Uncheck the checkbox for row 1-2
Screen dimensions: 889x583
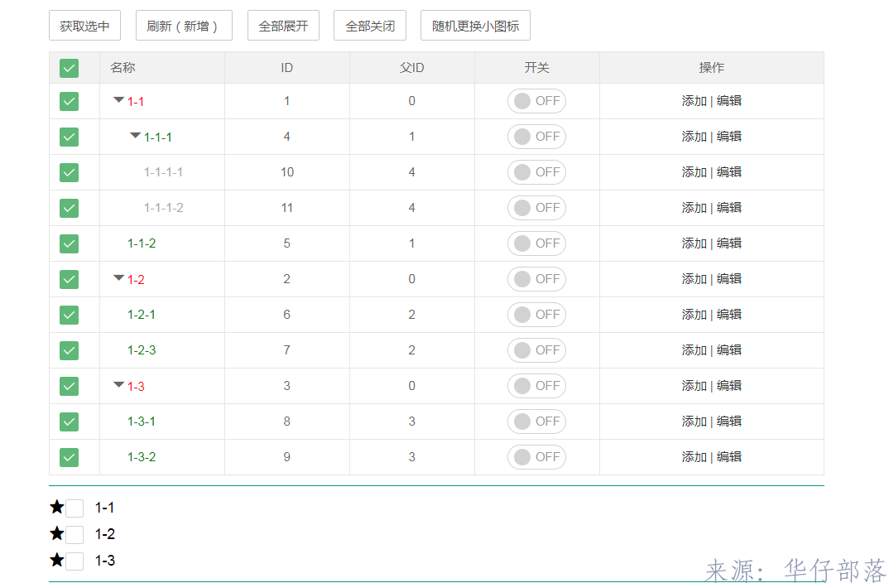click(x=70, y=279)
